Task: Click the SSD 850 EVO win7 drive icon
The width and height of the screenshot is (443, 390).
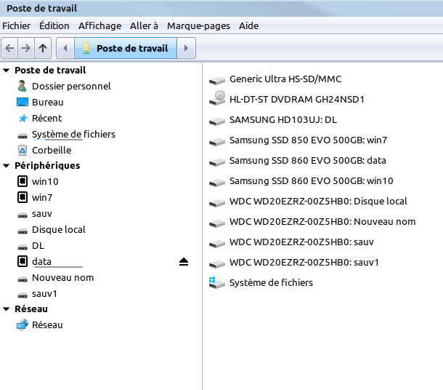Action: (217, 141)
